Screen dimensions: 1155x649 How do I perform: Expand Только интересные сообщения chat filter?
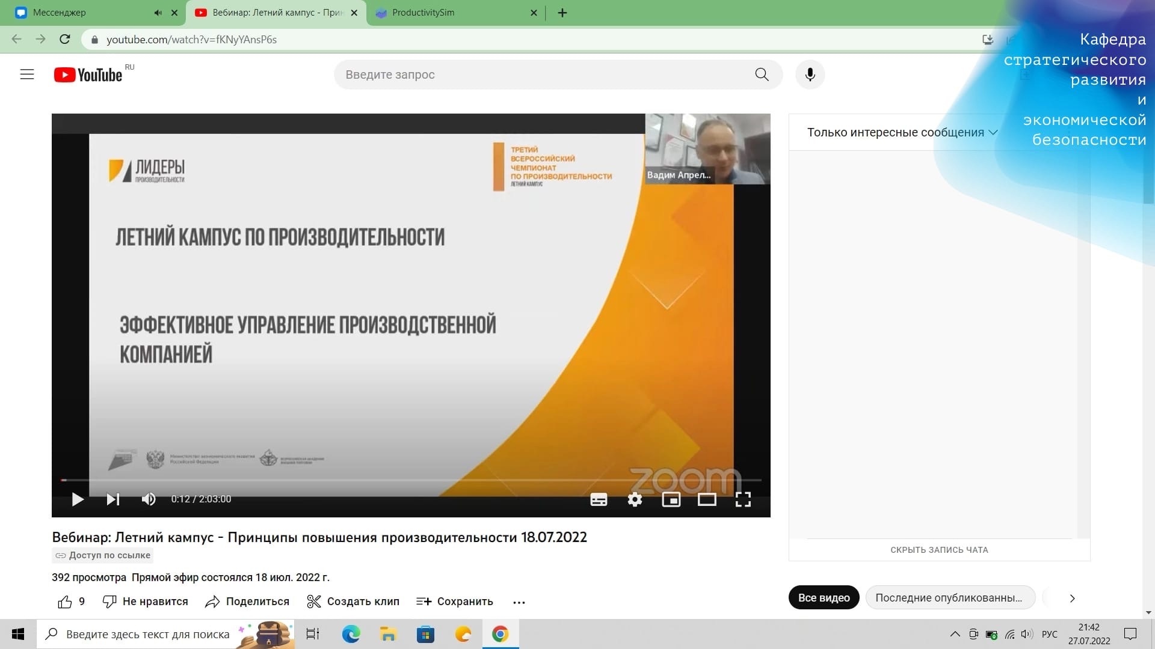902,132
